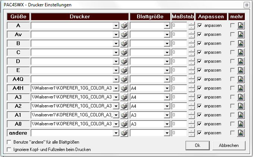The width and height of the screenshot is (253, 157).
Task: Expand the Blattgröße dropdown in row A2
Action: tap(167, 106)
